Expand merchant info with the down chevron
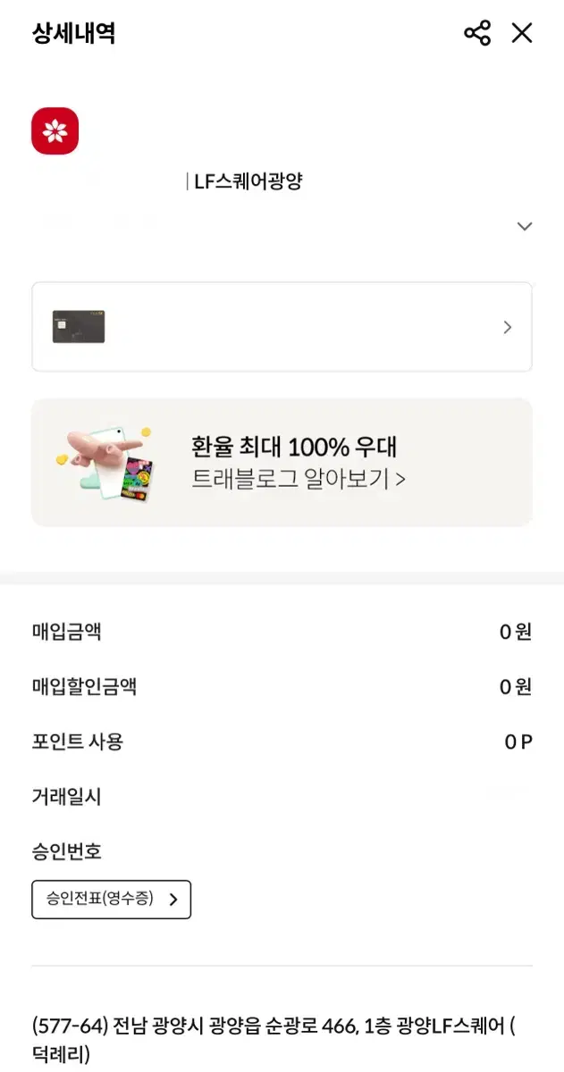The image size is (564, 1072). point(525,227)
